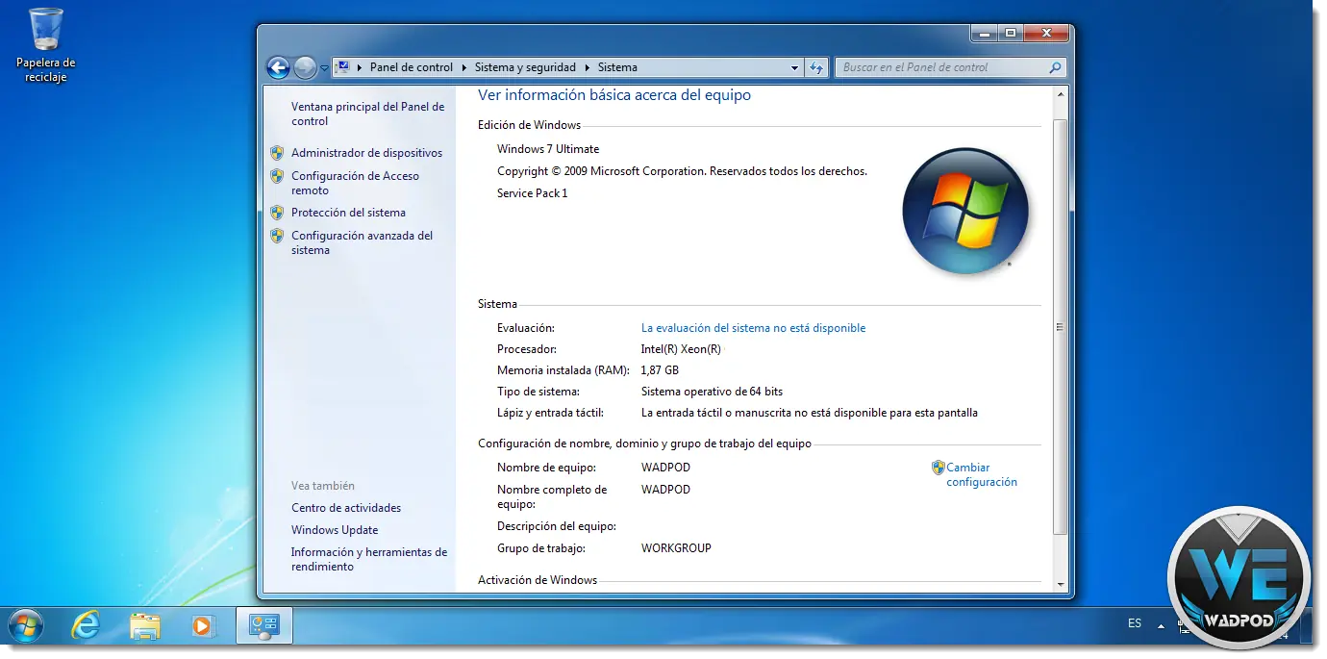Click 'Sistema operativo de 64 bits' text
The height and width of the screenshot is (659, 1327).
(712, 392)
